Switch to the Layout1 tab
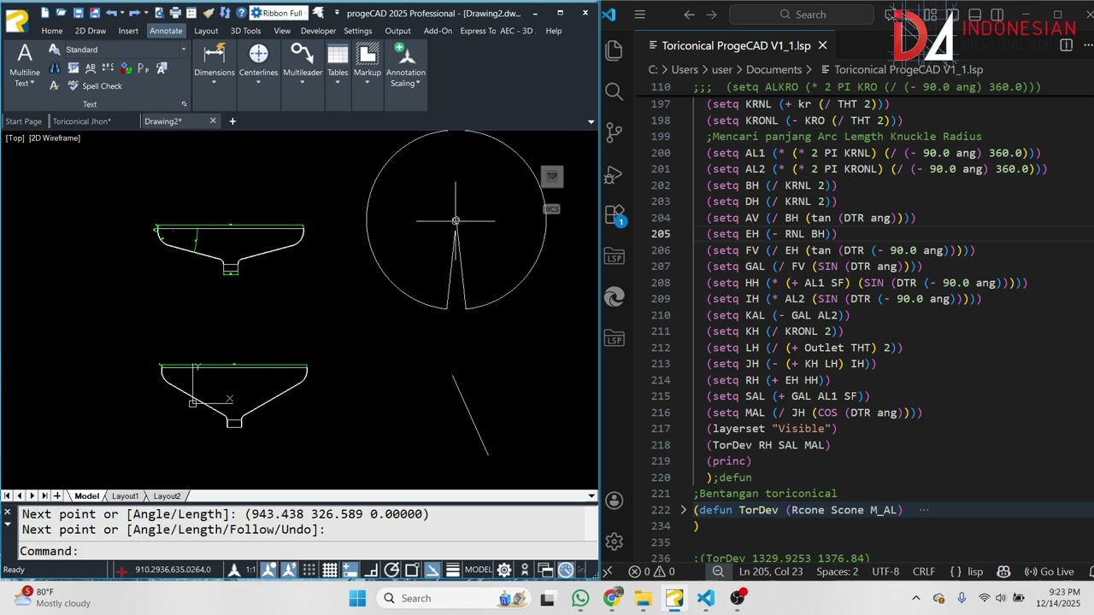The height and width of the screenshot is (615, 1094). point(125,496)
